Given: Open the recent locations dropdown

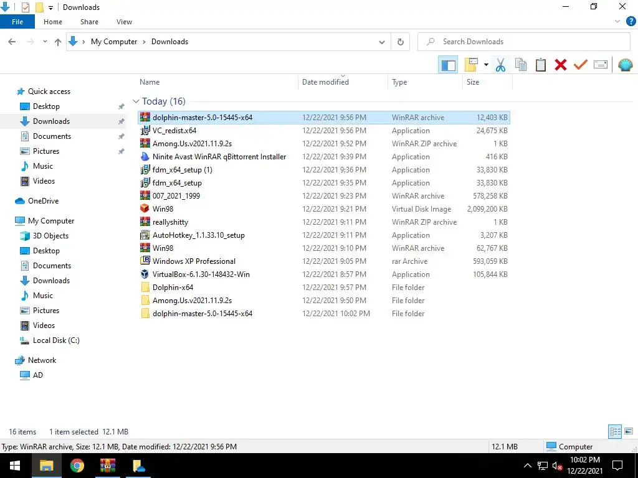Looking at the screenshot, I should coord(45,42).
